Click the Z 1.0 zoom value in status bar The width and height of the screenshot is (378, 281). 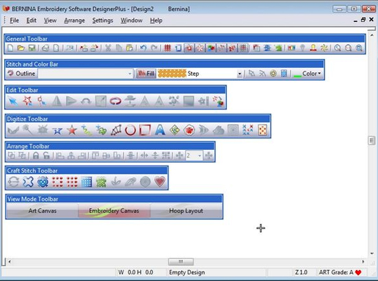(x=301, y=272)
